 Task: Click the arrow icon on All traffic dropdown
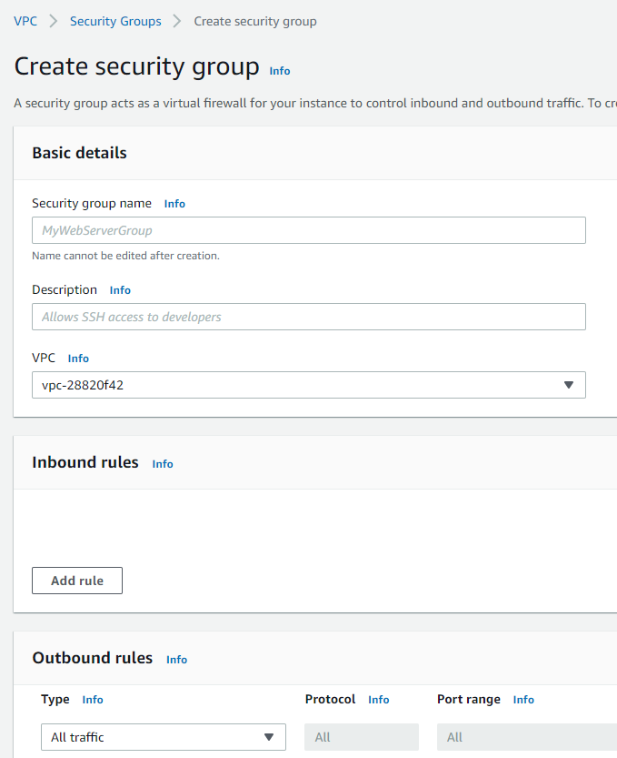point(269,737)
